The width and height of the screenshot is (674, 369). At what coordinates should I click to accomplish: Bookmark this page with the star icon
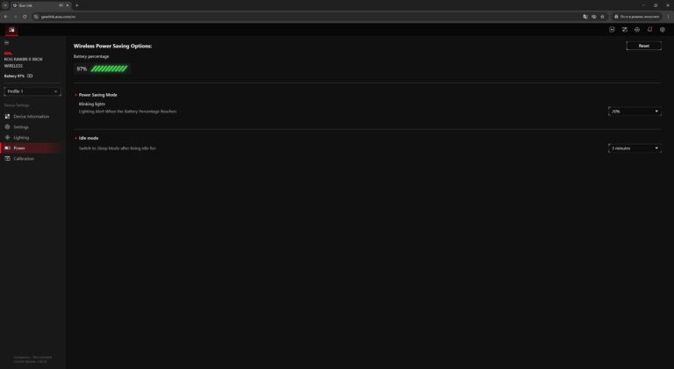[x=602, y=17]
